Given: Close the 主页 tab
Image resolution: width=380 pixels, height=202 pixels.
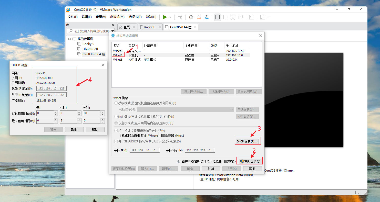Looking at the screenshot, I should (x=134, y=27).
